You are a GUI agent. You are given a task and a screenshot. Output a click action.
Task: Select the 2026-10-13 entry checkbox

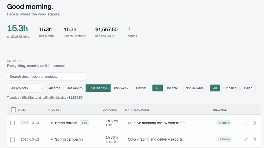click(x=12, y=123)
